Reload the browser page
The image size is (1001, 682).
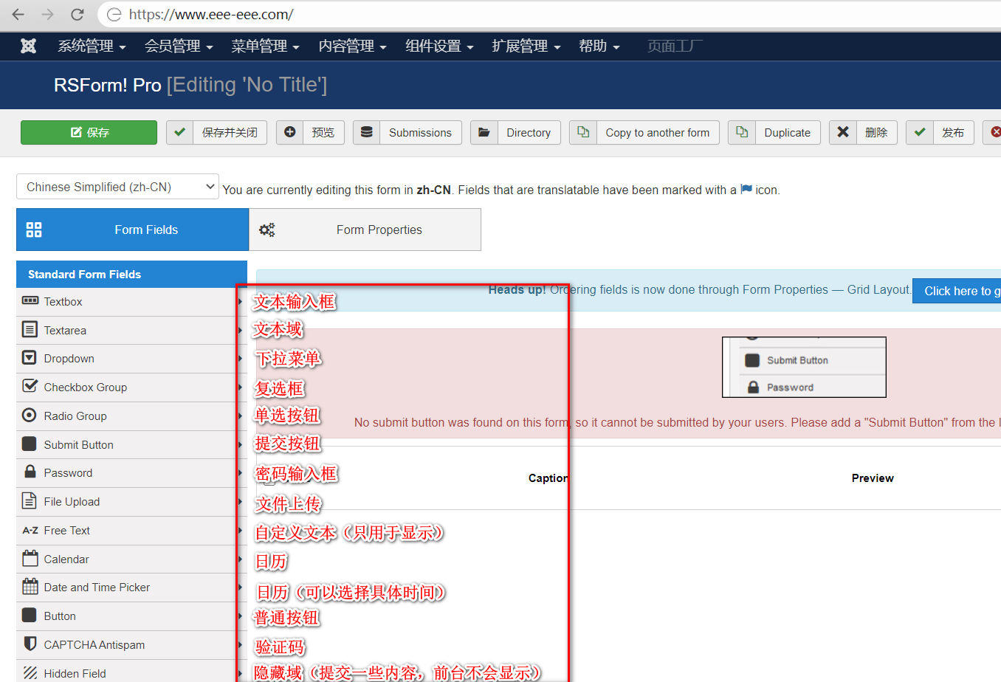coord(77,15)
